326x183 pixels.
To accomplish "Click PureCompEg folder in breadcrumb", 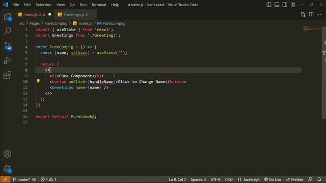I will [x=56, y=23].
